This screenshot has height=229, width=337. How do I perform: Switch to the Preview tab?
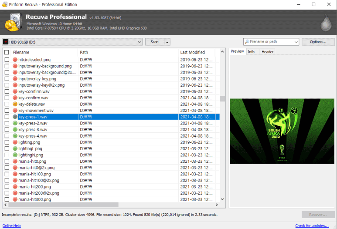pyautogui.click(x=237, y=51)
